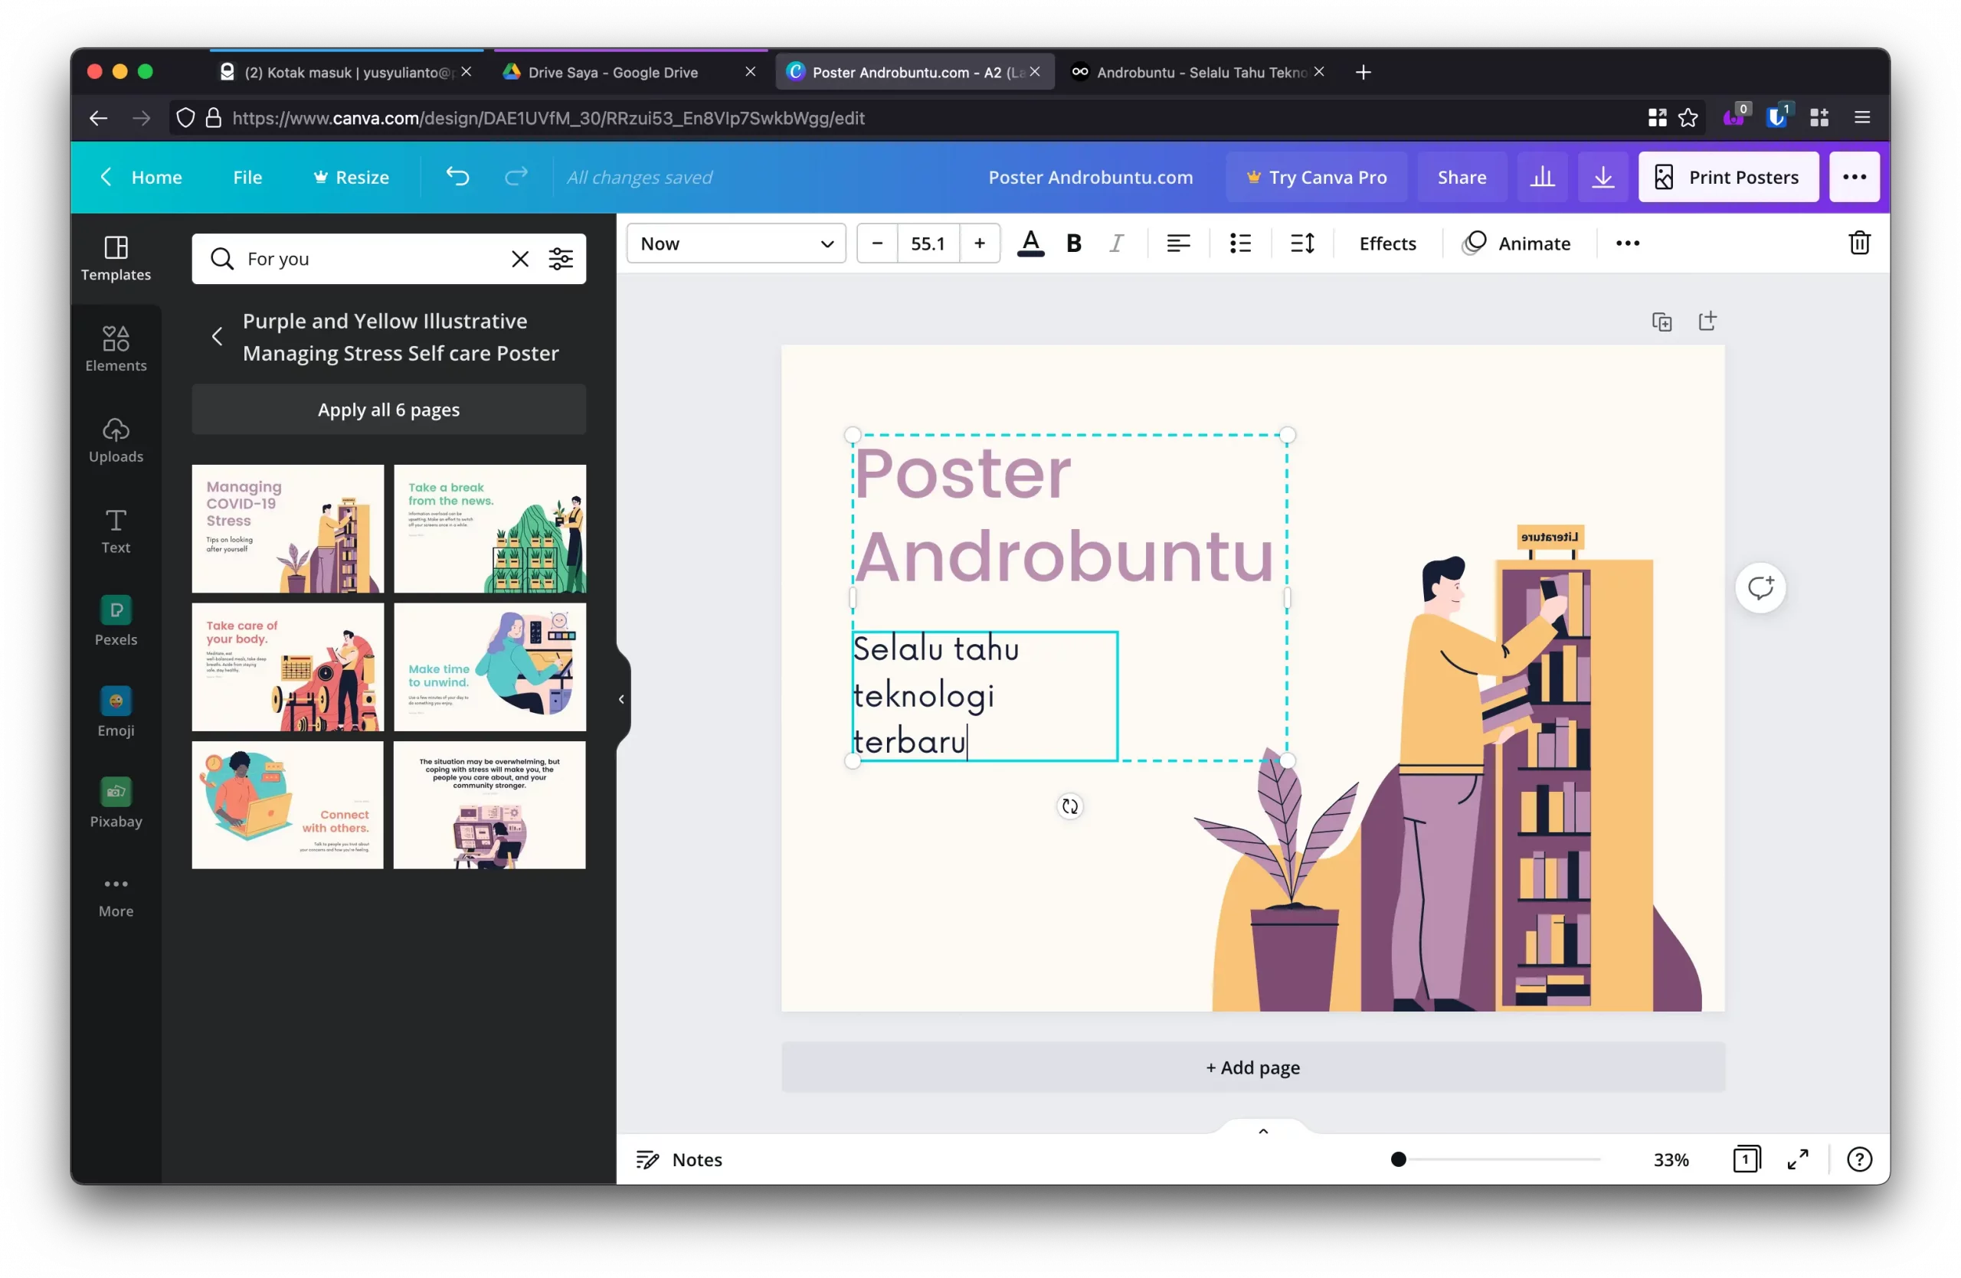1961x1278 pixels.
Task: Switch to Drive Saya Google Drive tab
Action: click(x=613, y=73)
